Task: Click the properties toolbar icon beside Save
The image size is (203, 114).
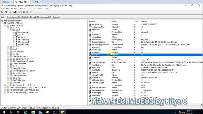Action: pyautogui.click(x=19, y=12)
